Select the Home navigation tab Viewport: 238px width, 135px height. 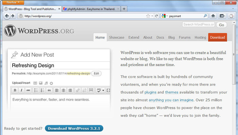pos(100,37)
